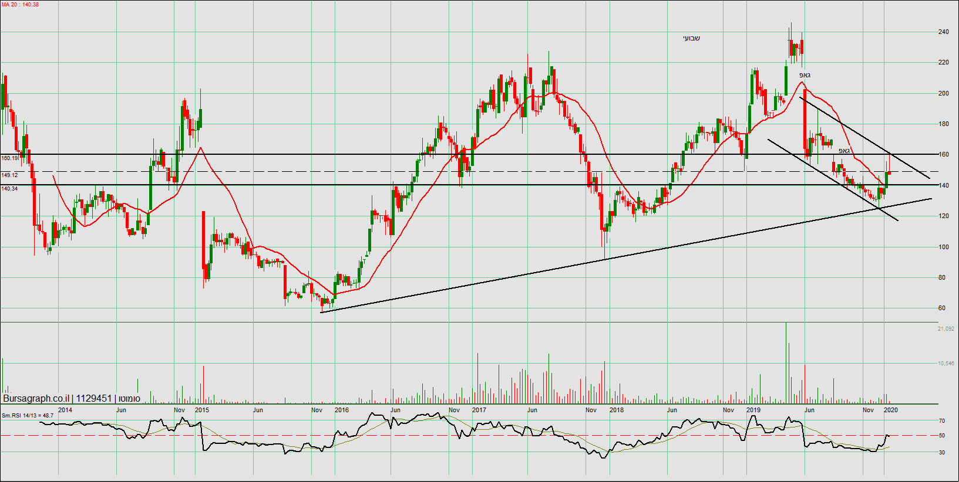Pick the 2019 year marker on time axis
This screenshot has height=482, width=959.
(x=753, y=410)
